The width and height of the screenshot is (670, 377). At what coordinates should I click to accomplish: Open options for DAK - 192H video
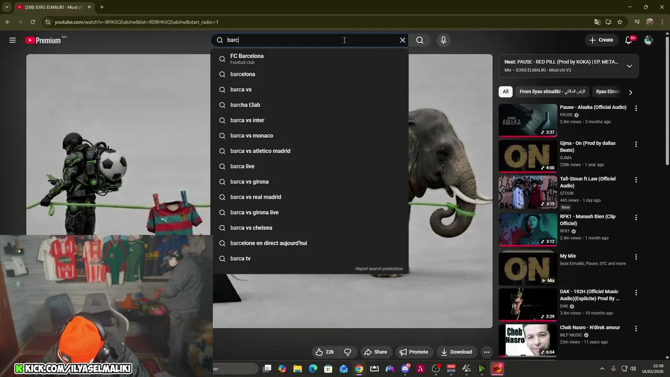(x=636, y=293)
